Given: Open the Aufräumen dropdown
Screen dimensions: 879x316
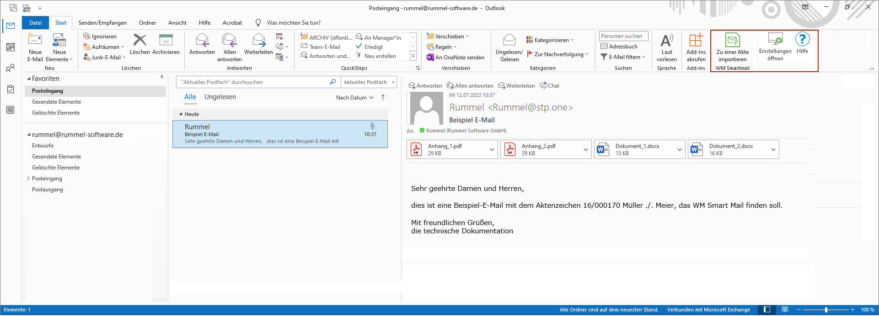Looking at the screenshot, I should point(103,47).
